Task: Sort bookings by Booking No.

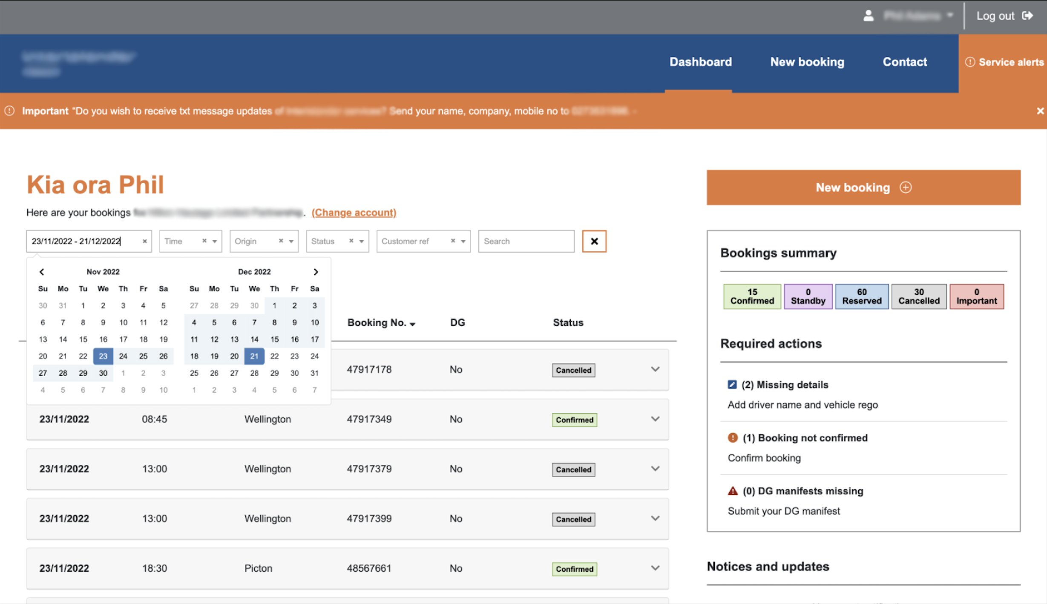Action: (x=381, y=323)
